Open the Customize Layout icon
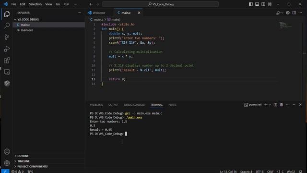Image resolution: width=307 pixels, height=173 pixels. tap(270, 4)
